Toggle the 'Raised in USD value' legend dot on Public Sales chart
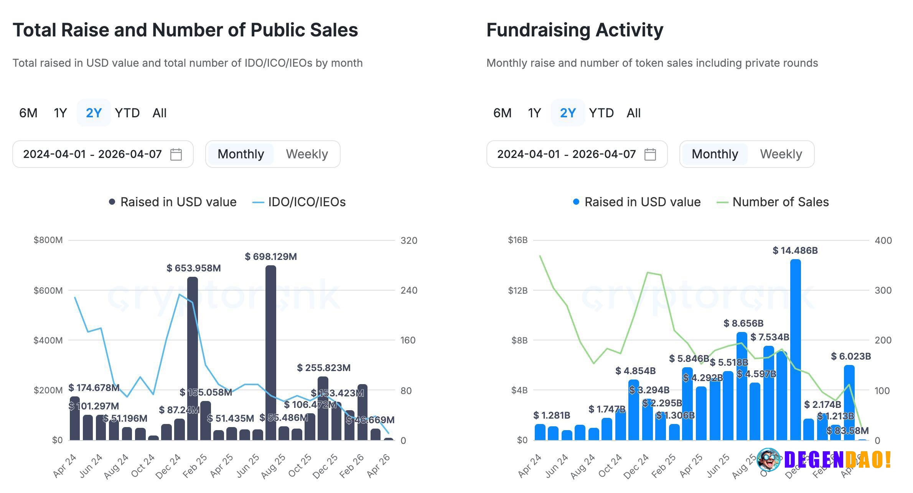Screen dimensions: 913x493 coord(111,202)
